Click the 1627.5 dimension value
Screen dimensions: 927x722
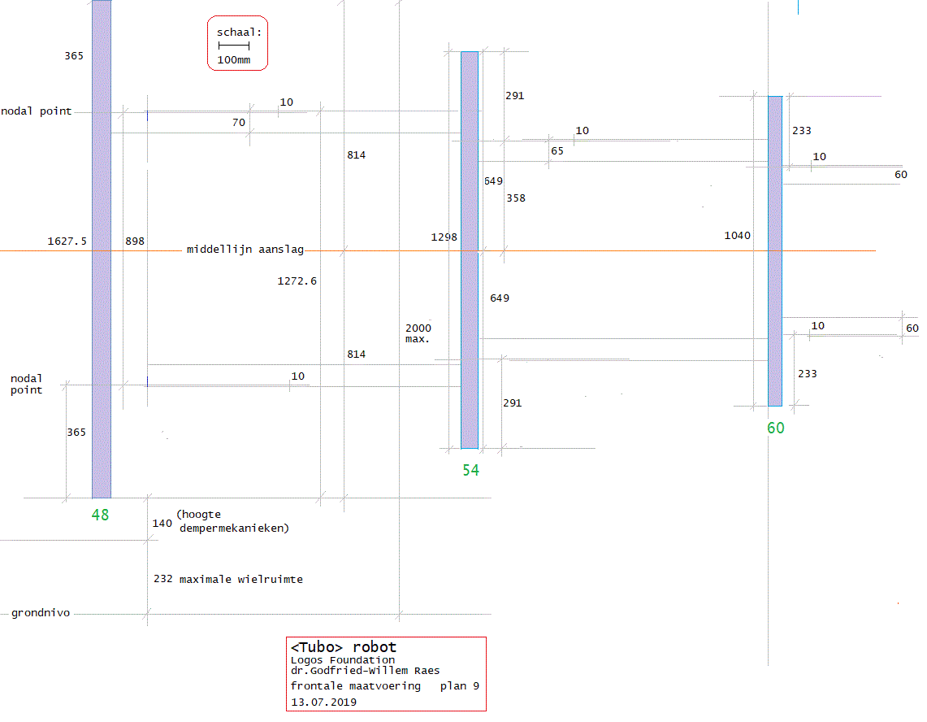point(67,241)
